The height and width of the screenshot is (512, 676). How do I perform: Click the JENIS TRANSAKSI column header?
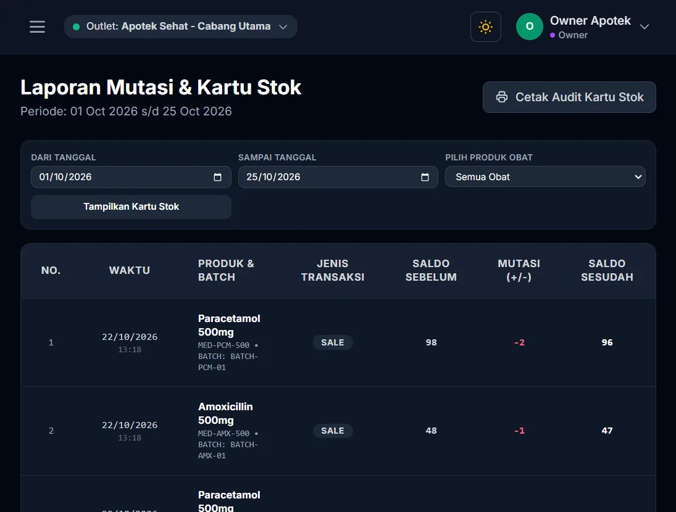coord(332,270)
